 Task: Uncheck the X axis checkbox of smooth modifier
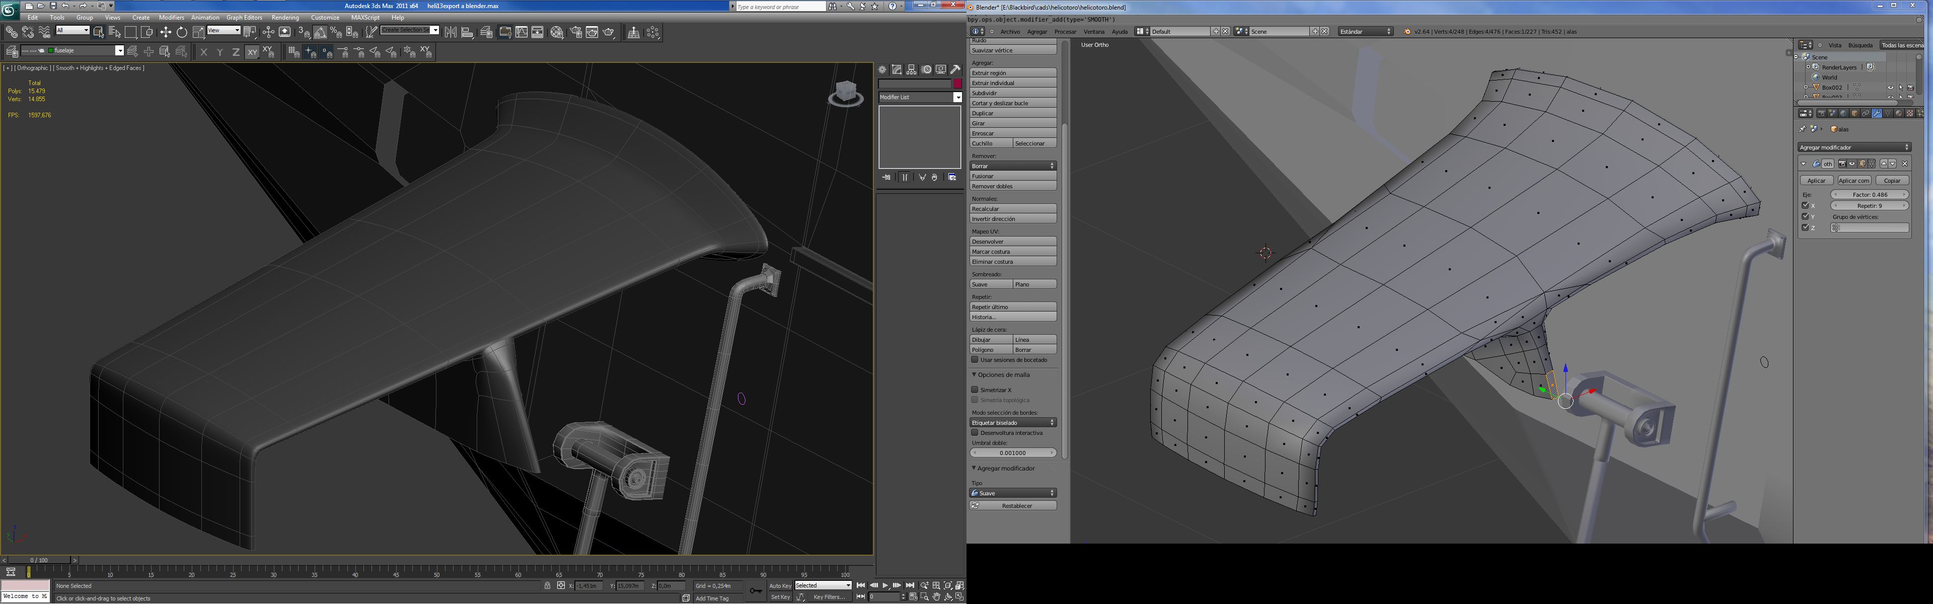1805,205
